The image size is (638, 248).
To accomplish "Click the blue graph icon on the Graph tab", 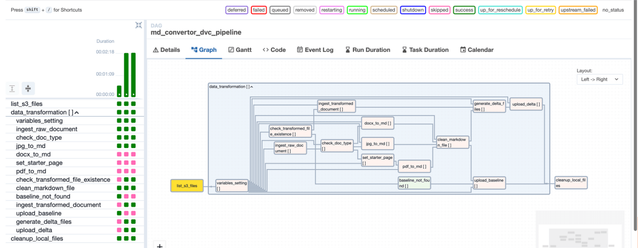I will tap(194, 49).
